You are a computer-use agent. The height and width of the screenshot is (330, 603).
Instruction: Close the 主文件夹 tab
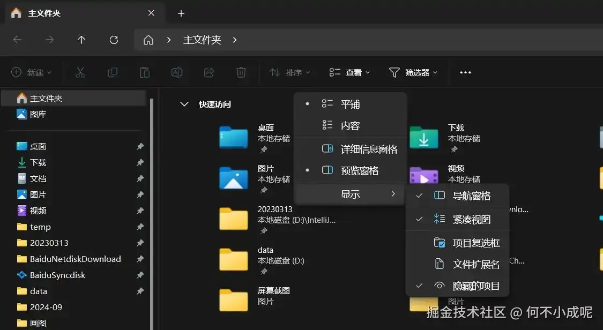151,13
